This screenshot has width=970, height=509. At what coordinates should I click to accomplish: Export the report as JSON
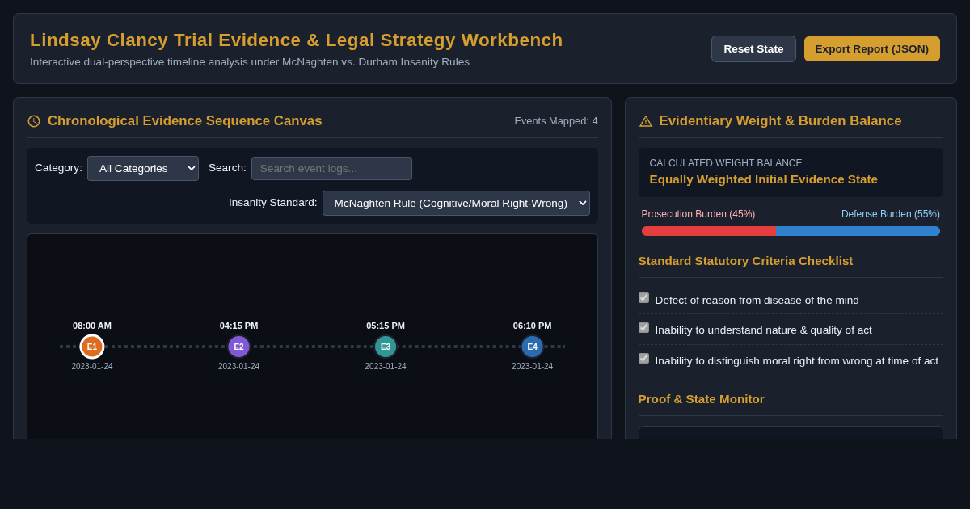click(x=872, y=48)
